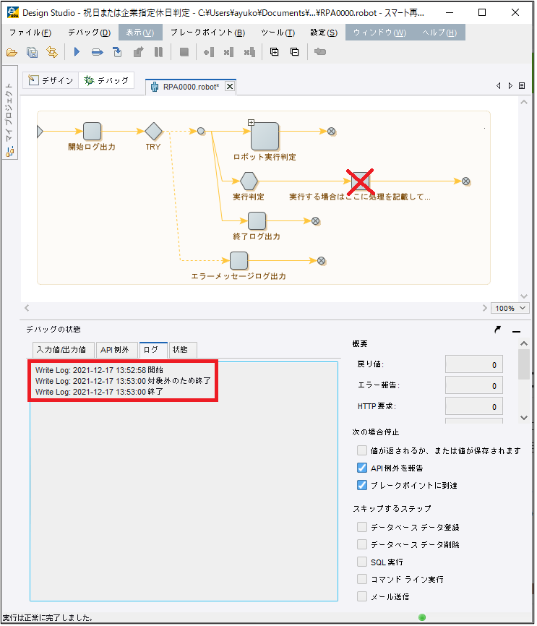Viewport: 537px width, 626px height.
Task: Open the 表示 menu
Action: pyautogui.click(x=140, y=33)
